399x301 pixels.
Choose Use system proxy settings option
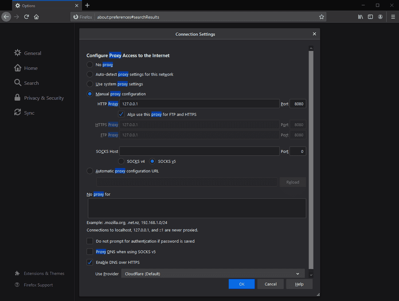[90, 84]
